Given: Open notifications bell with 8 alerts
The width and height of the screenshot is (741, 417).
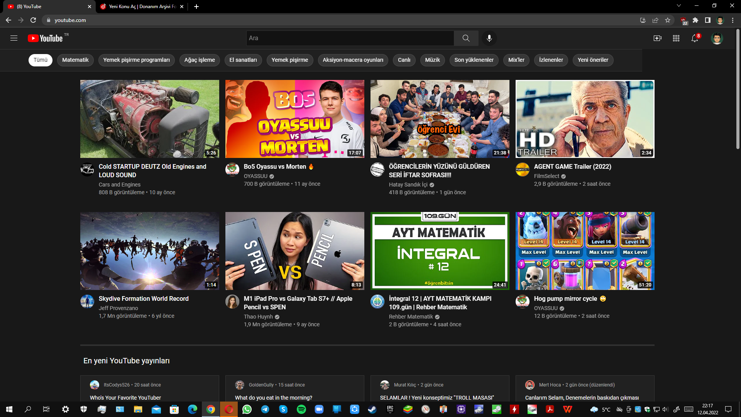Looking at the screenshot, I should tap(695, 38).
